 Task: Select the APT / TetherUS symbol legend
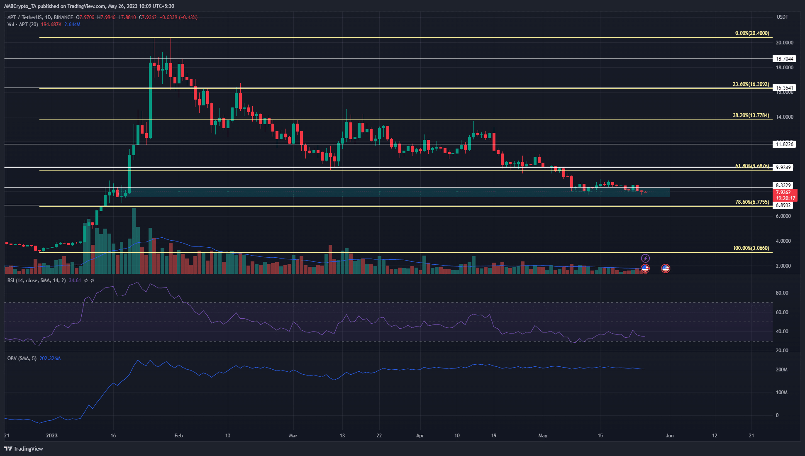40,17
